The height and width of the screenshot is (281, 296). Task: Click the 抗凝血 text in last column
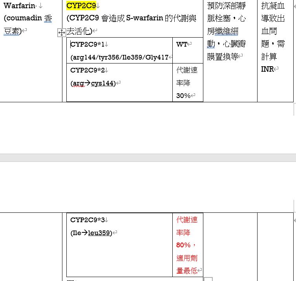coord(273,6)
